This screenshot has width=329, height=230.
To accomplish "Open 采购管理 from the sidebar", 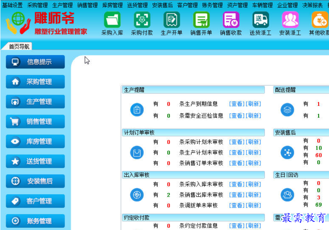I will point(35,82).
